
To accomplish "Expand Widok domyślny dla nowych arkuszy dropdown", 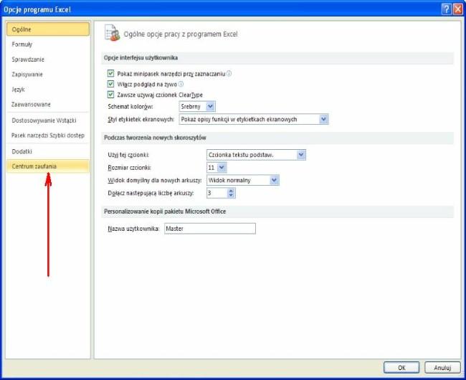I will pos(274,180).
